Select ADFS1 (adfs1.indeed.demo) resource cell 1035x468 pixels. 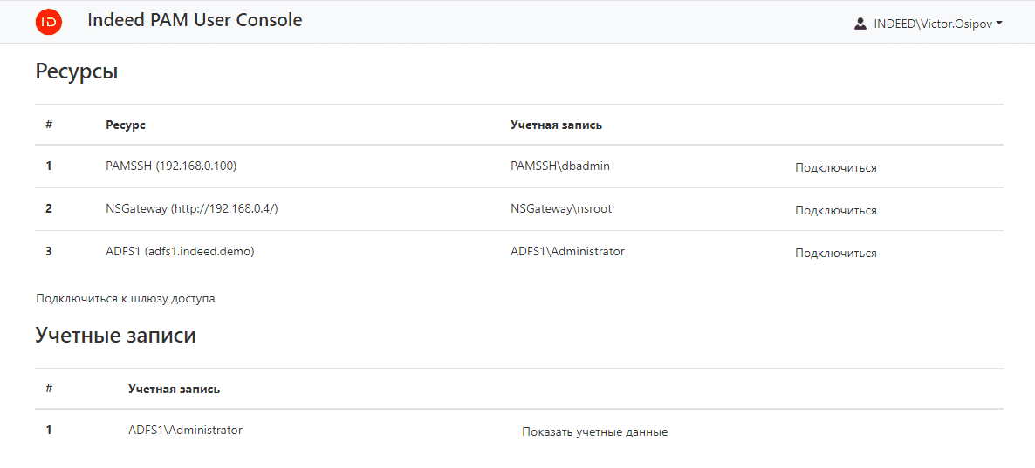click(180, 251)
